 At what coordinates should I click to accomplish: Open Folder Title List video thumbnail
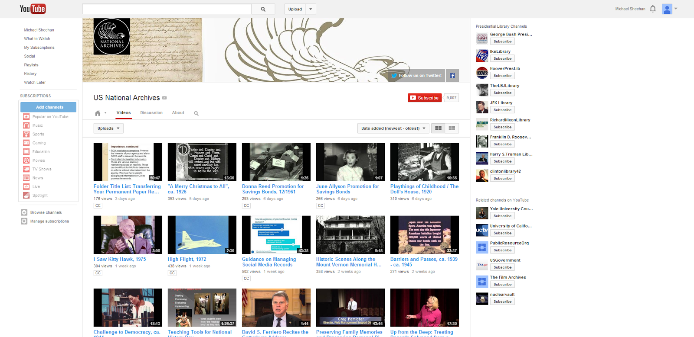pyautogui.click(x=128, y=162)
